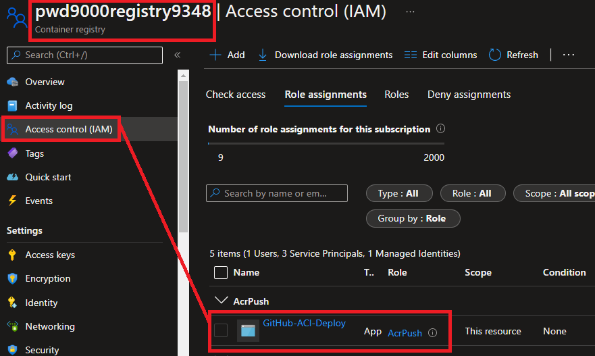Click the Refresh button label
595x356 pixels.
pos(523,55)
